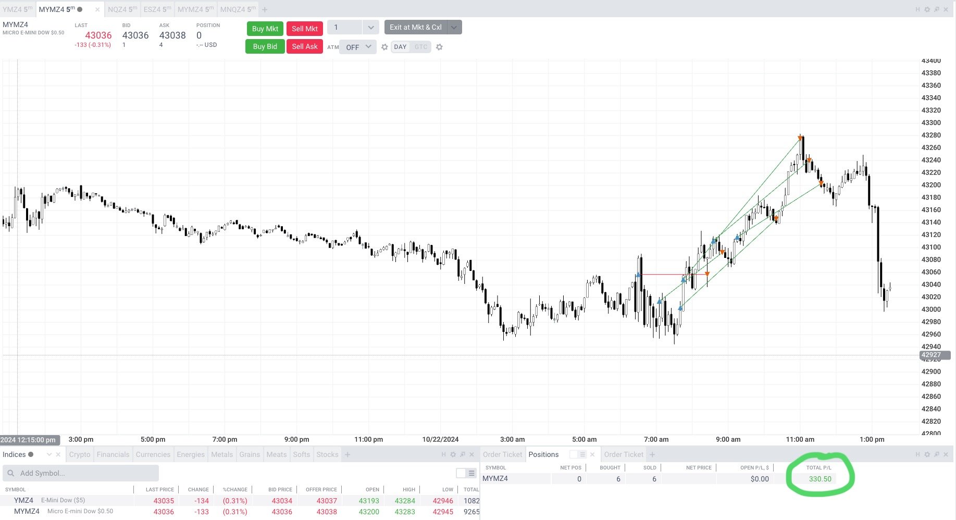Open watchlist panel settings gear
The height and width of the screenshot is (520, 956).
[x=453, y=454]
